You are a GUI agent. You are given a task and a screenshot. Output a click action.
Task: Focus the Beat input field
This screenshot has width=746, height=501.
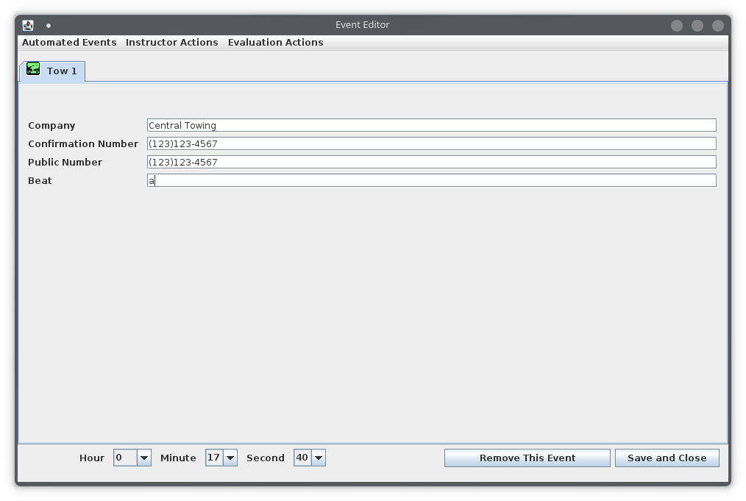(x=432, y=180)
